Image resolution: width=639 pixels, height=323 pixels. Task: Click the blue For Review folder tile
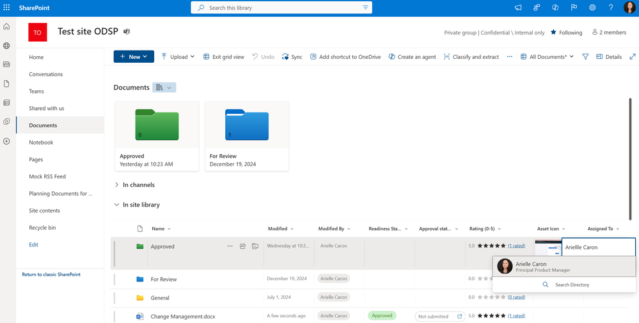[x=246, y=136]
